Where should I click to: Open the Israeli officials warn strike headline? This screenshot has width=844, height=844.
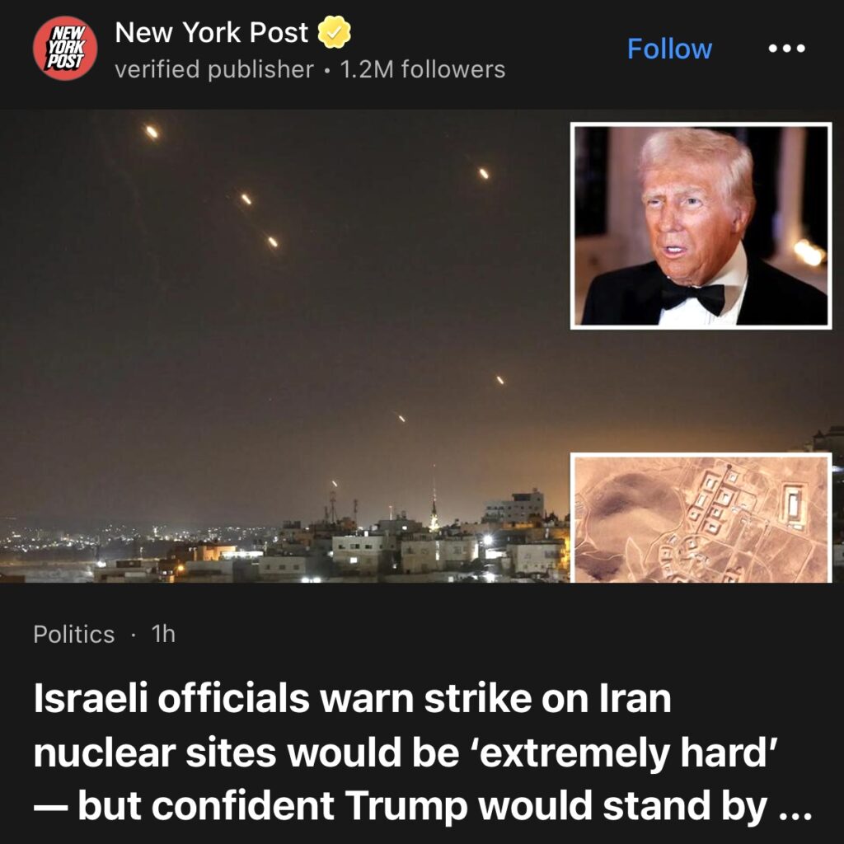click(423, 752)
